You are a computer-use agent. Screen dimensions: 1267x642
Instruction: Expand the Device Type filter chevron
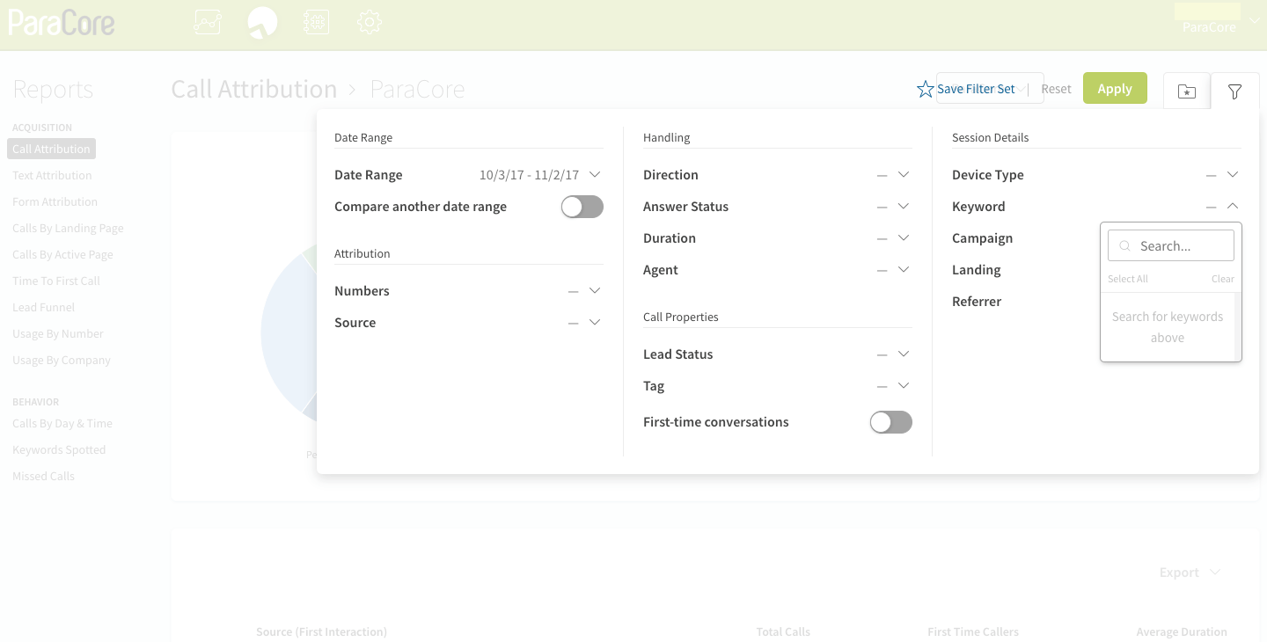pyautogui.click(x=1233, y=175)
